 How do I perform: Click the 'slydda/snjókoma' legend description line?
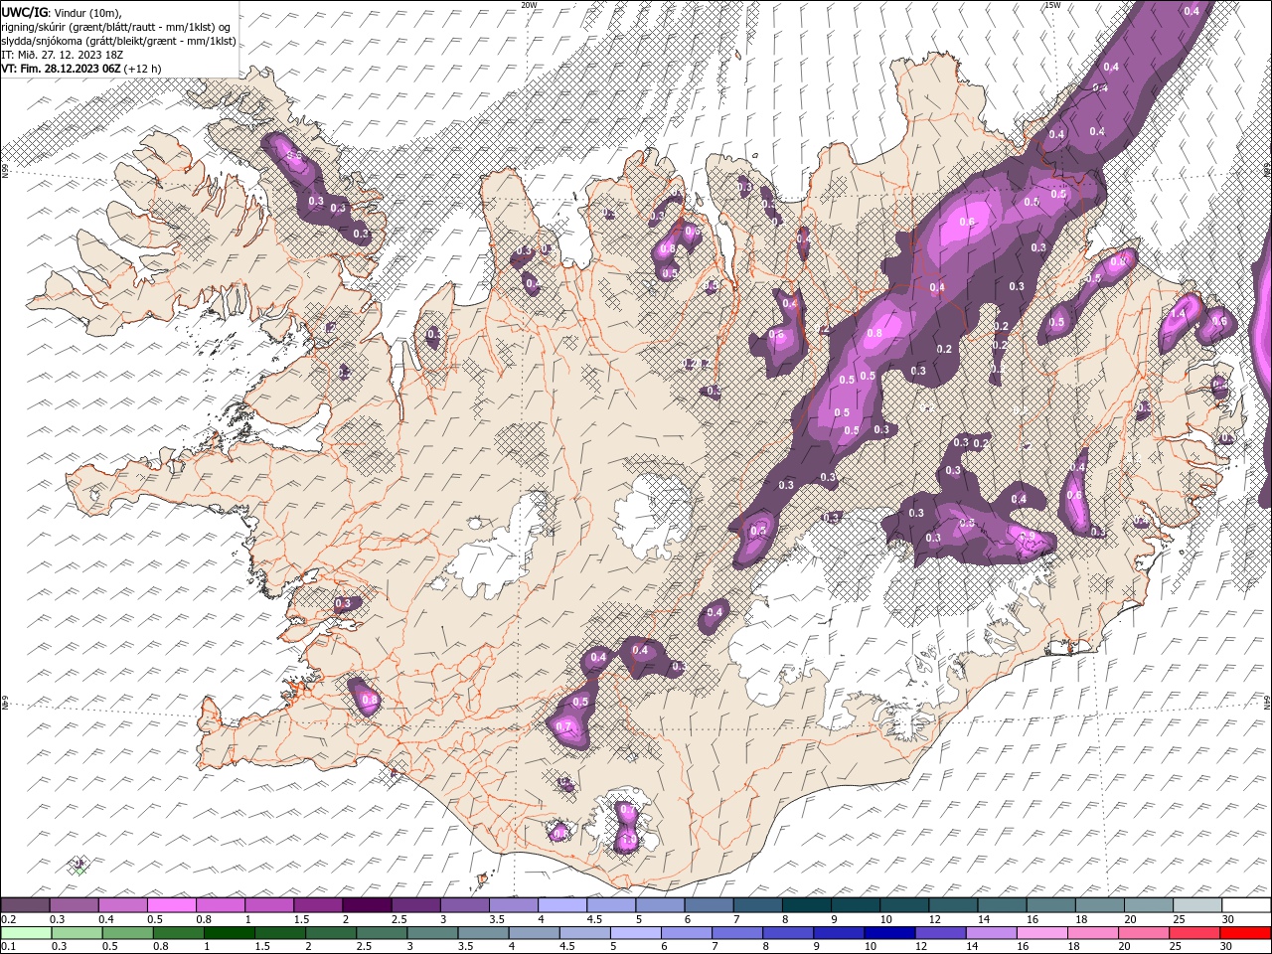tap(118, 41)
